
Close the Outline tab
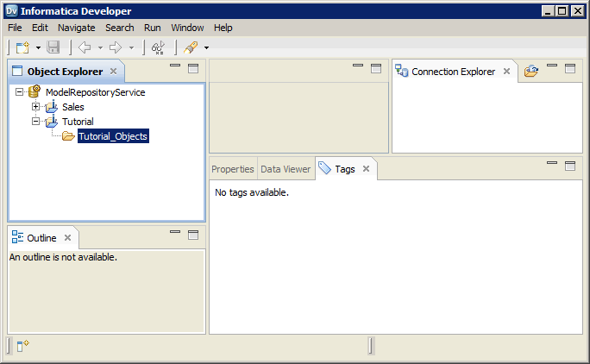[x=67, y=237]
